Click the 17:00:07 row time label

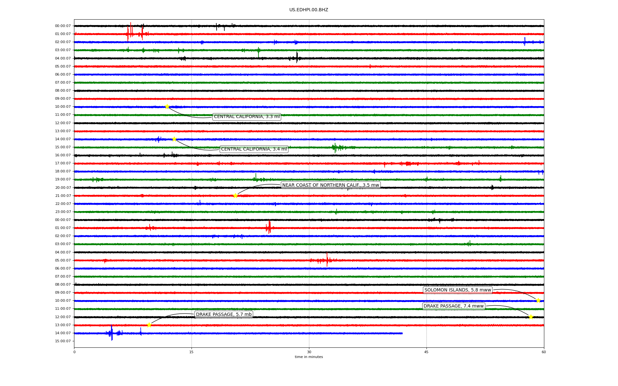point(63,163)
